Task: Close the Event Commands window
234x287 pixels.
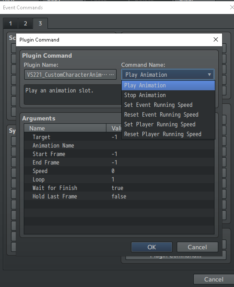Action: (231, 7)
